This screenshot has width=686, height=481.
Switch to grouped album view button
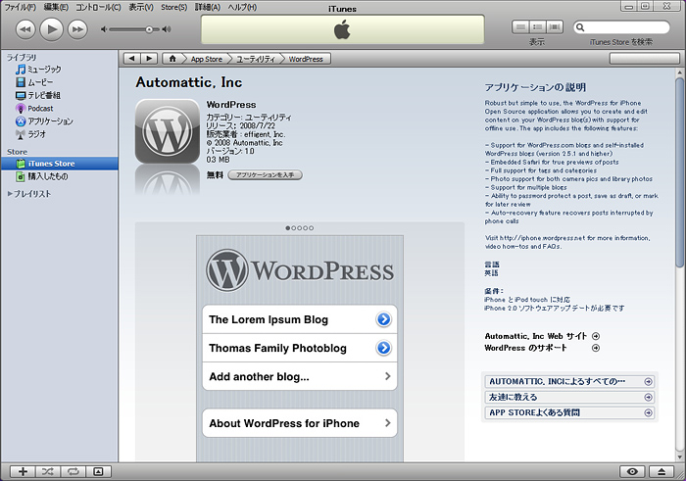pyautogui.click(x=537, y=27)
